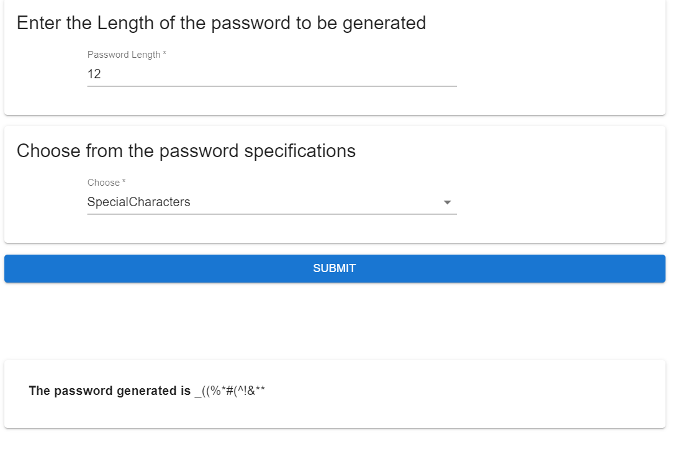Image resolution: width=686 pixels, height=449 pixels.
Task: Click the underline beneath the SpecialCharacters dropdown
Action: 271,214
